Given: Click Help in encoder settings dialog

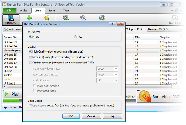Looking at the screenshot, I should pyautogui.click(x=112, y=116).
